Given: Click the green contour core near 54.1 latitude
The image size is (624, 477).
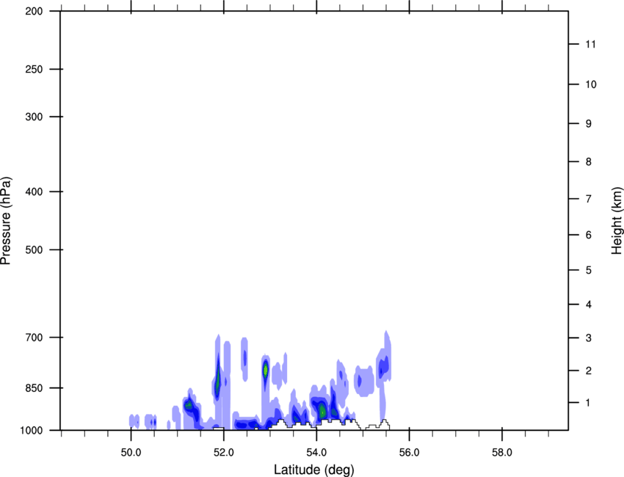Looking at the screenshot, I should [322, 410].
